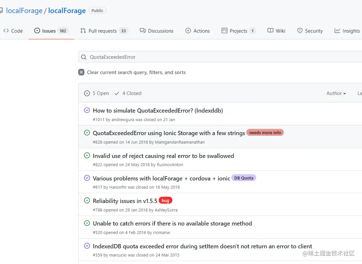
Task: Open issue 'How to simulate QuotaExceededError?'
Action: (158, 111)
